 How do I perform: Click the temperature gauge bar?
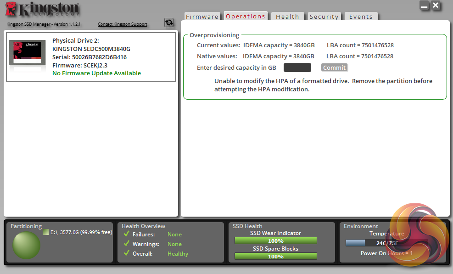pos(386,243)
